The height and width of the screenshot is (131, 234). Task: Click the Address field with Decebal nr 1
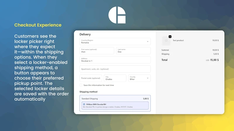coord(115,60)
